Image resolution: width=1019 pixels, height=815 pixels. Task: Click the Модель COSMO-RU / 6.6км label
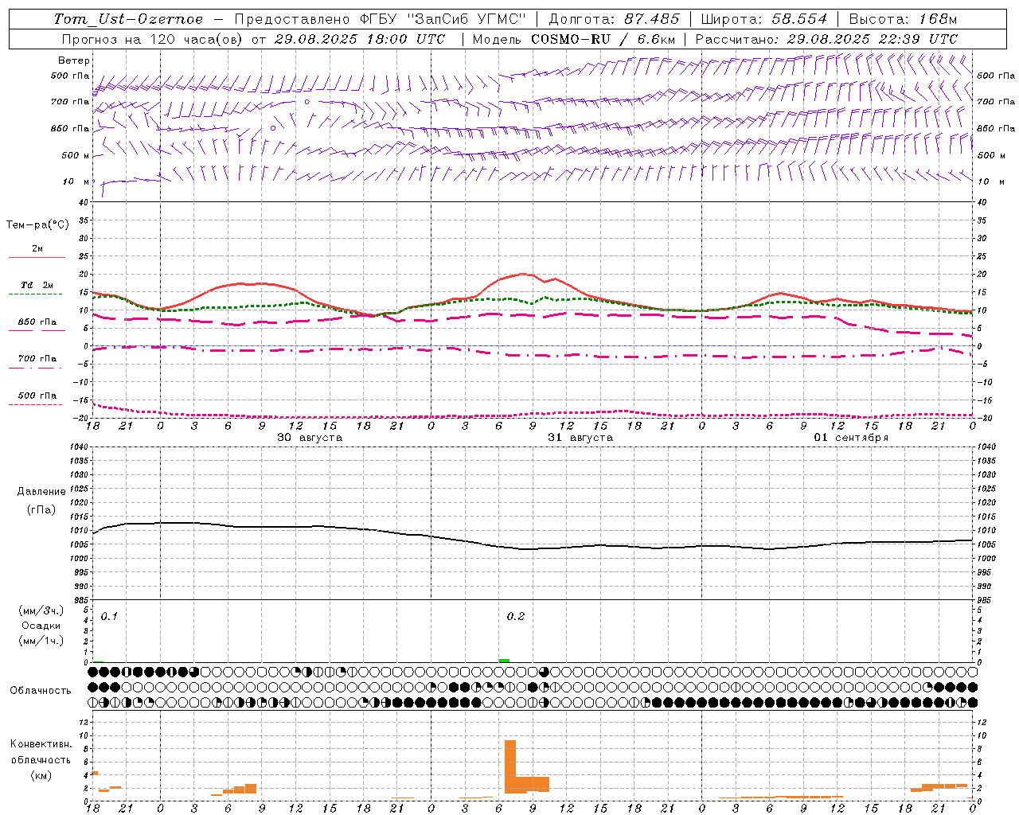pos(574,39)
